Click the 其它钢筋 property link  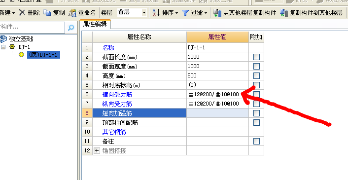pos(114,132)
